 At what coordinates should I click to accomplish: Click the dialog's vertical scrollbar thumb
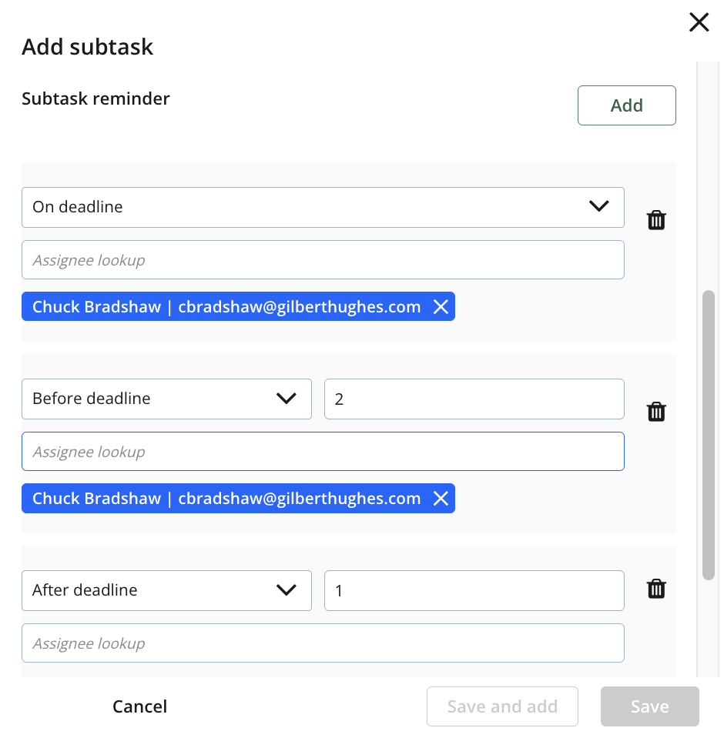tap(709, 435)
